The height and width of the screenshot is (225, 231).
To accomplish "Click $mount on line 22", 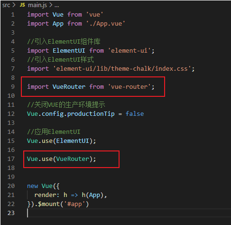I will point(49,204).
